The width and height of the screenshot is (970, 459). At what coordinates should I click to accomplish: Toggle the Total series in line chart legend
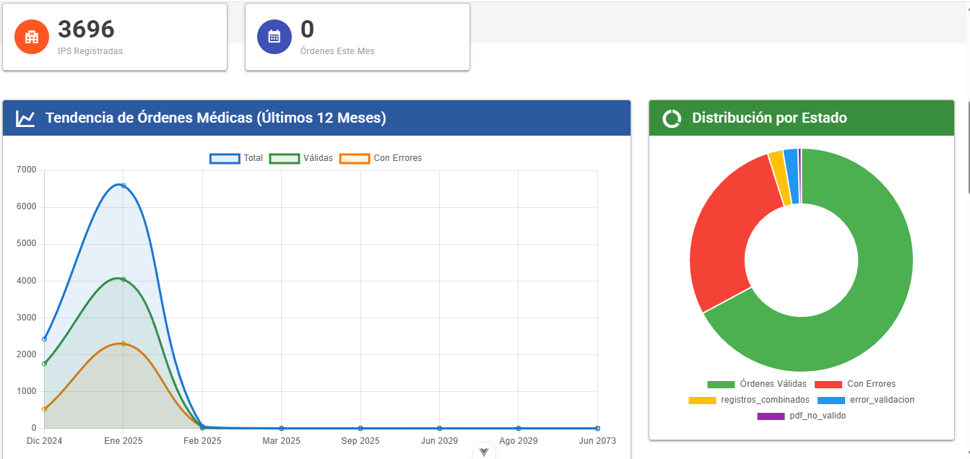click(236, 158)
